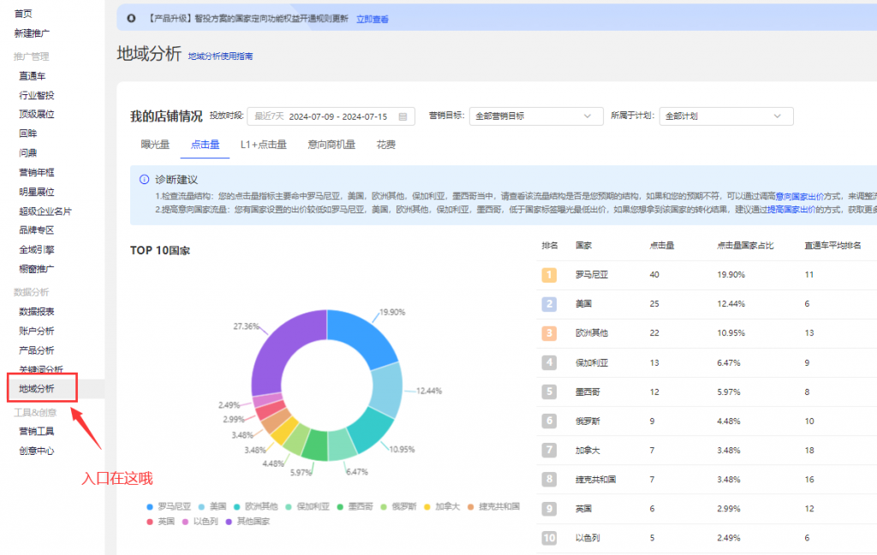Switch to the 点击量 tab
Screen dimensions: 877x555
coord(206,145)
